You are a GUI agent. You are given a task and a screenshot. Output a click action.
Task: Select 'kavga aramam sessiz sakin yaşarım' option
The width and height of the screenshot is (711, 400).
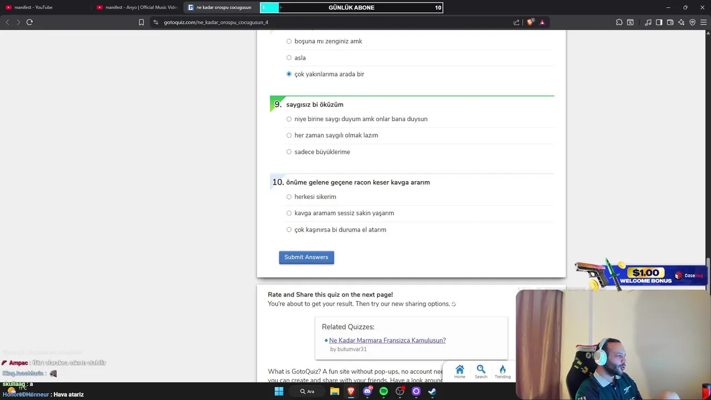coord(289,213)
